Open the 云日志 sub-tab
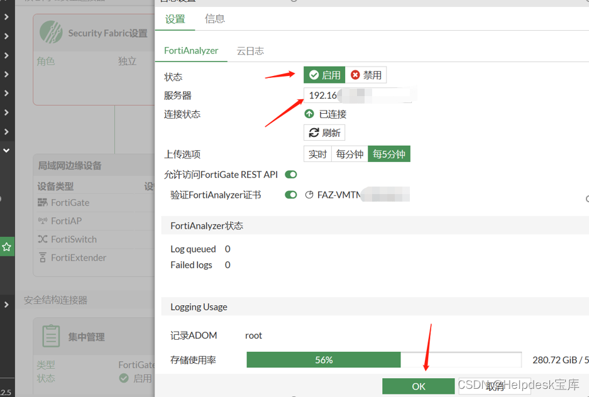 pyautogui.click(x=250, y=51)
